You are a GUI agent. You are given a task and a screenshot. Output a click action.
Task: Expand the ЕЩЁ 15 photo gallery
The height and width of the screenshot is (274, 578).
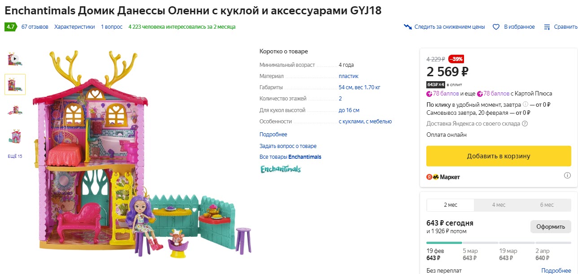coord(15,156)
